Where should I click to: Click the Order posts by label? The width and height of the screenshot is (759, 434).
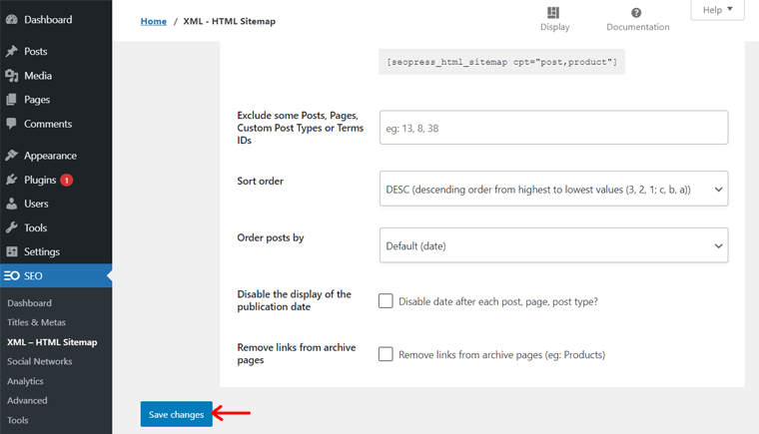pos(271,237)
